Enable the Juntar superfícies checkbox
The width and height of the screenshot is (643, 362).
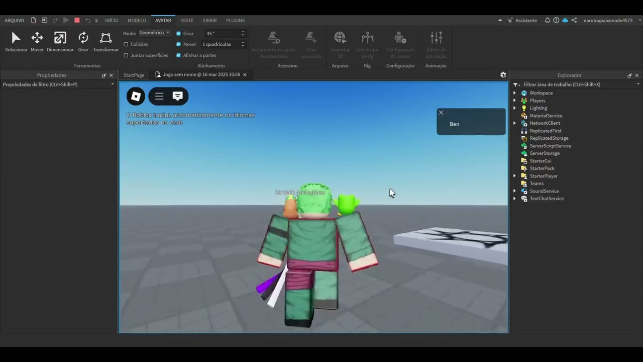coord(126,55)
